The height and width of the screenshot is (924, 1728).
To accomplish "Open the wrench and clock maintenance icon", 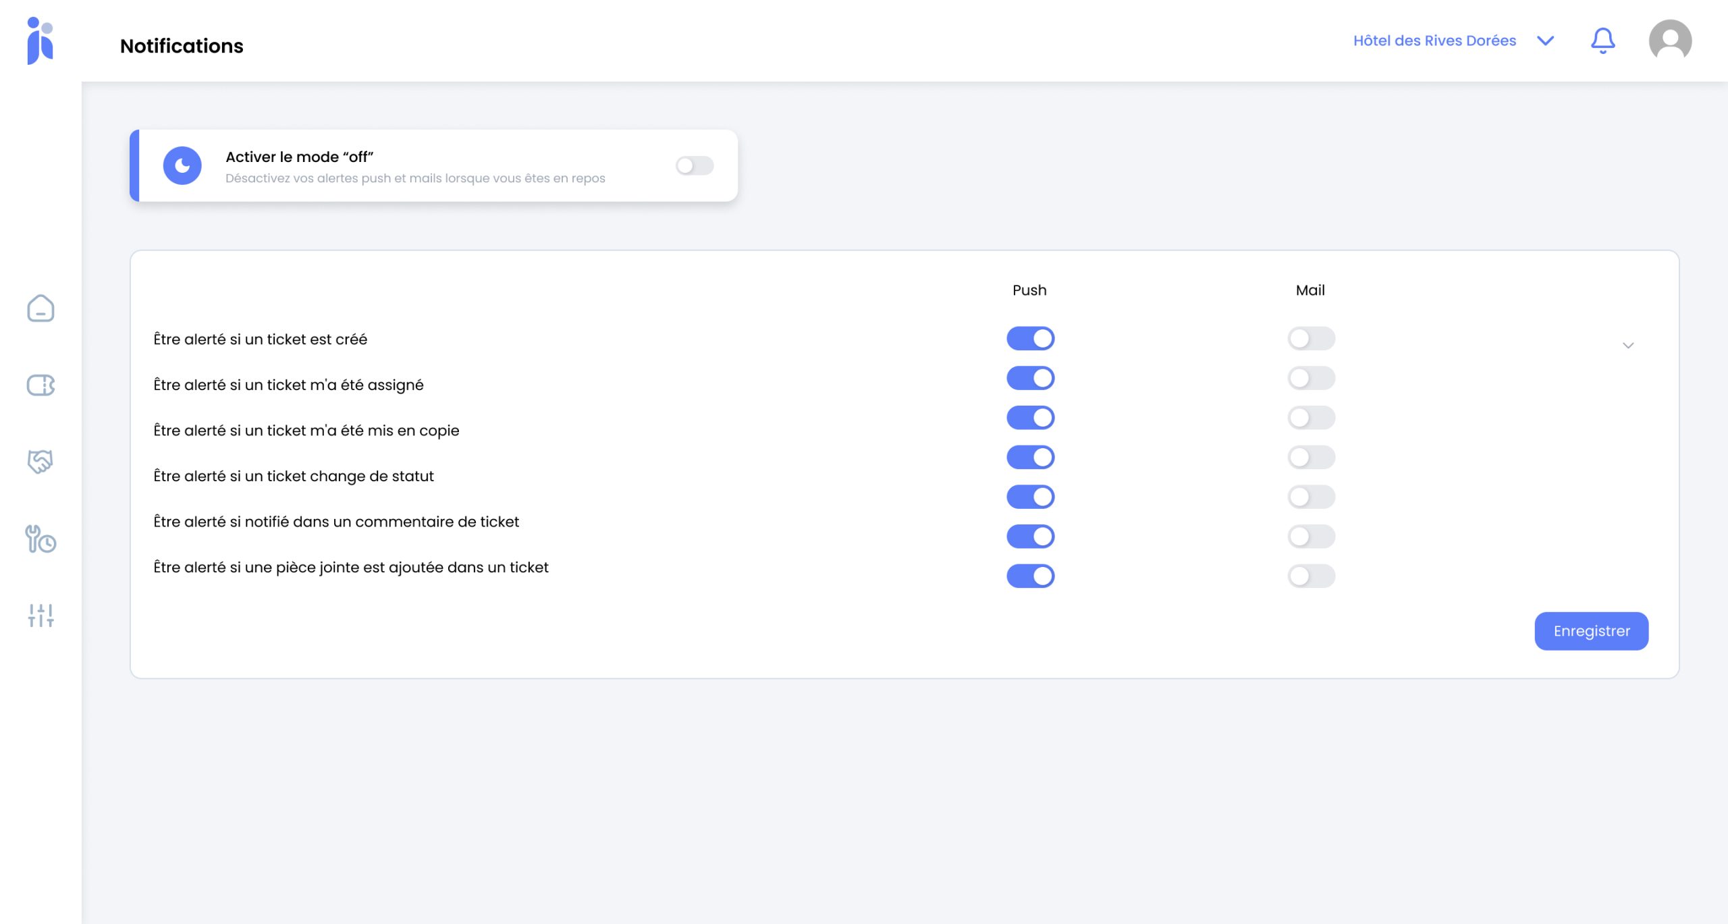I will pos(40,539).
